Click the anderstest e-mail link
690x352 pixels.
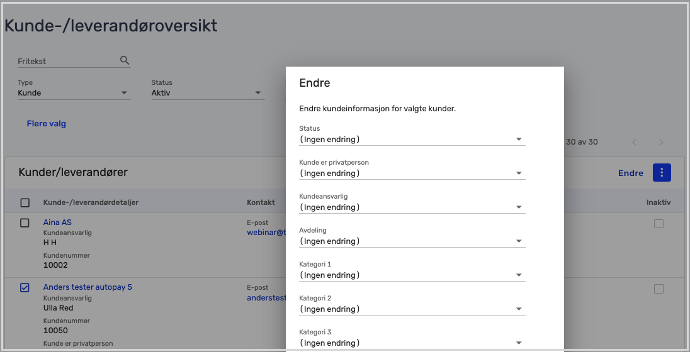click(266, 297)
